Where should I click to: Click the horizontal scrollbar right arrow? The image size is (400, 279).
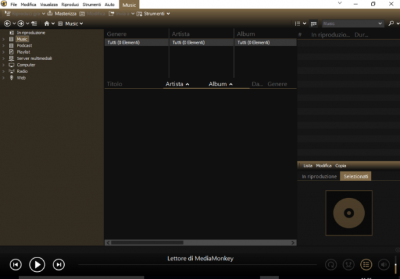click(293, 242)
